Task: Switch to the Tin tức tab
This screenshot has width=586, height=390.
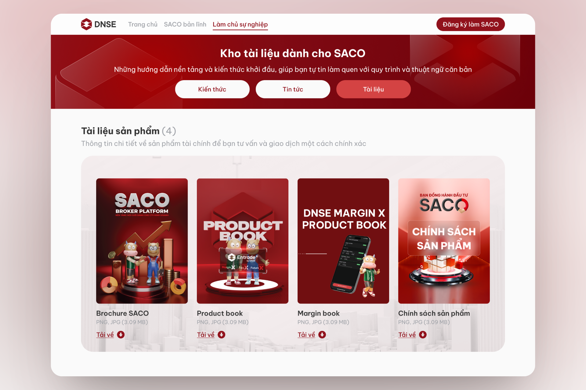Action: [293, 89]
